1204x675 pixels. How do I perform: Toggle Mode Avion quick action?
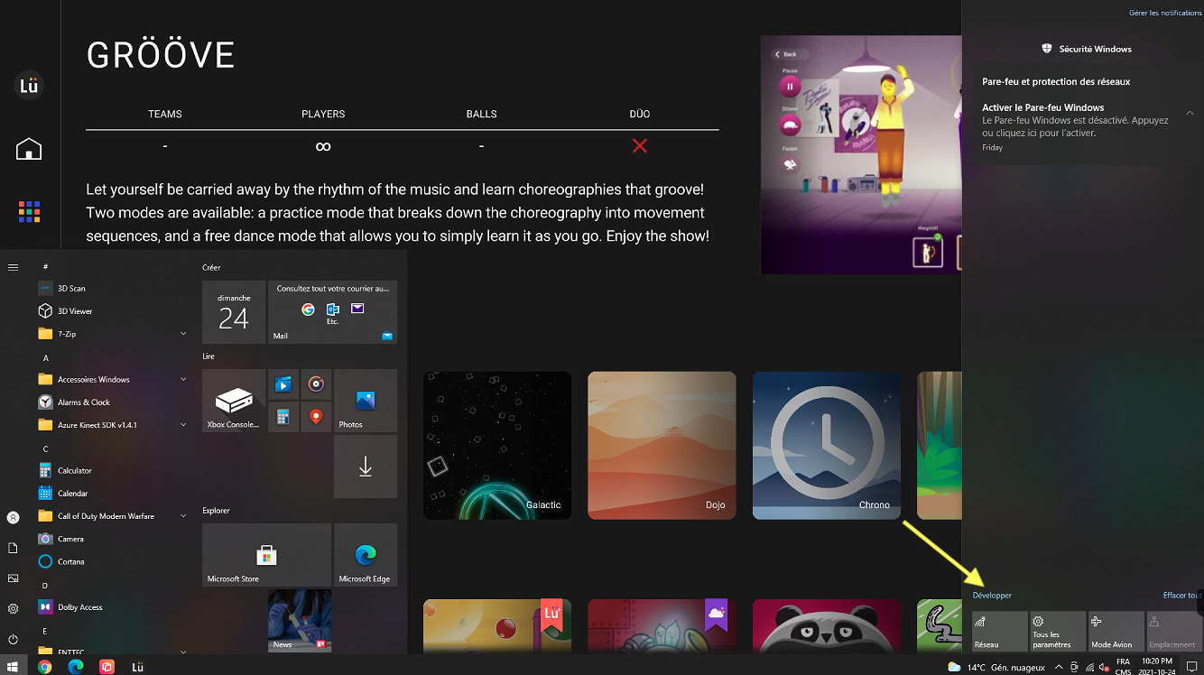point(1116,631)
